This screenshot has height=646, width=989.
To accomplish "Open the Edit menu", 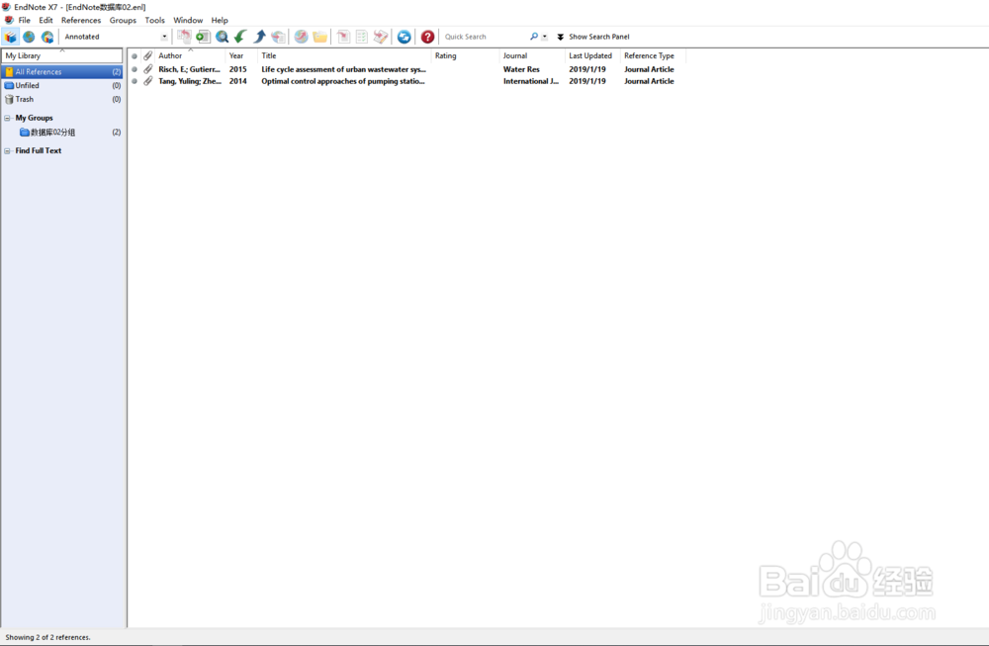I will pos(45,20).
